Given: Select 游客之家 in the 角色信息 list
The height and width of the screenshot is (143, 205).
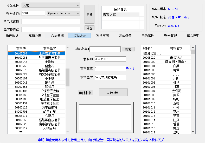Looking at the screenshot, I should (109, 15).
